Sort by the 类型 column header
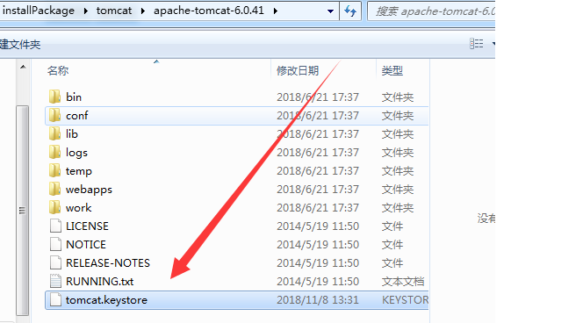This screenshot has width=583, height=323. [x=392, y=70]
